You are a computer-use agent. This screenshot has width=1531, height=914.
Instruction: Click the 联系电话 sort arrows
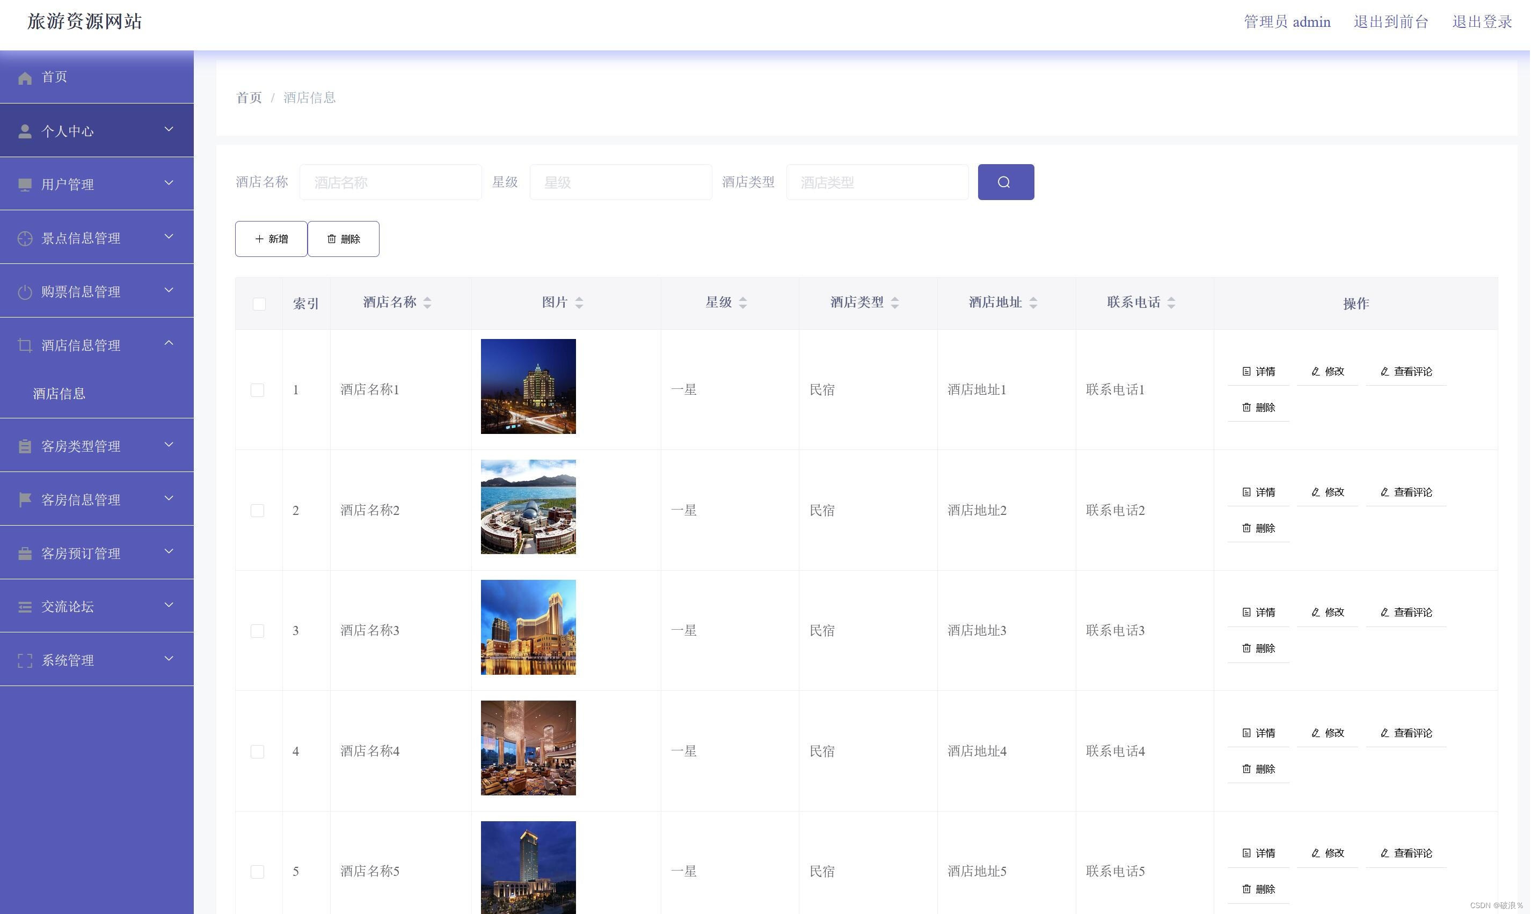coord(1171,303)
